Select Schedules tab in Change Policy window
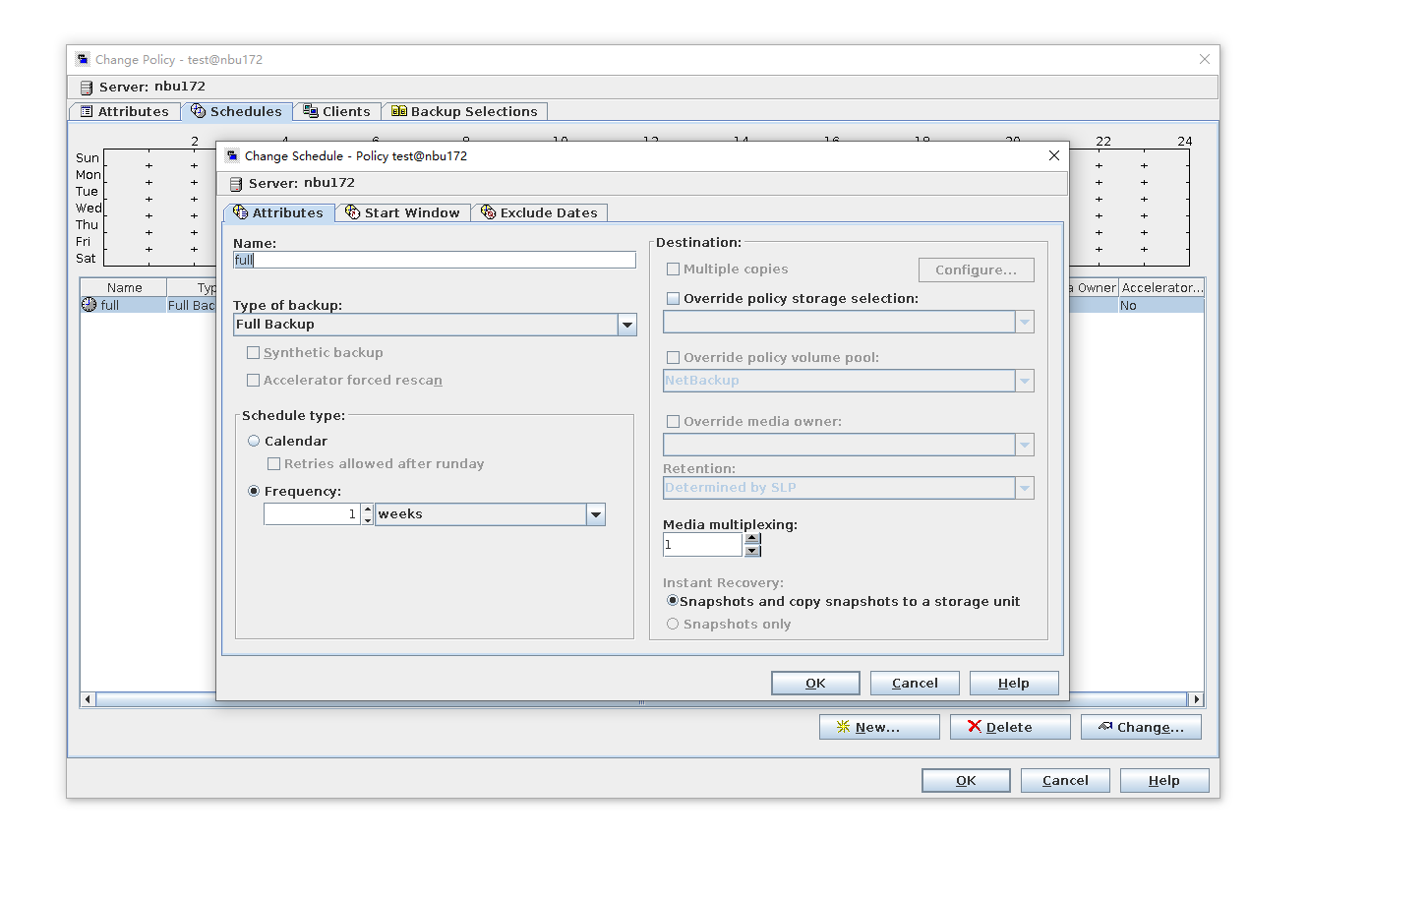The width and height of the screenshot is (1427, 899). (x=237, y=111)
